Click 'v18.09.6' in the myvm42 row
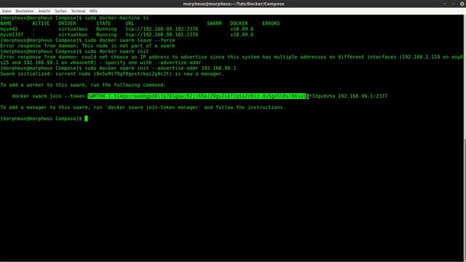466x262 pixels. point(242,29)
